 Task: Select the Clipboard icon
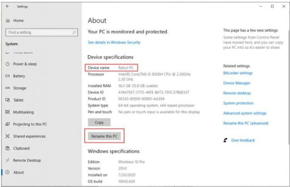(7, 148)
